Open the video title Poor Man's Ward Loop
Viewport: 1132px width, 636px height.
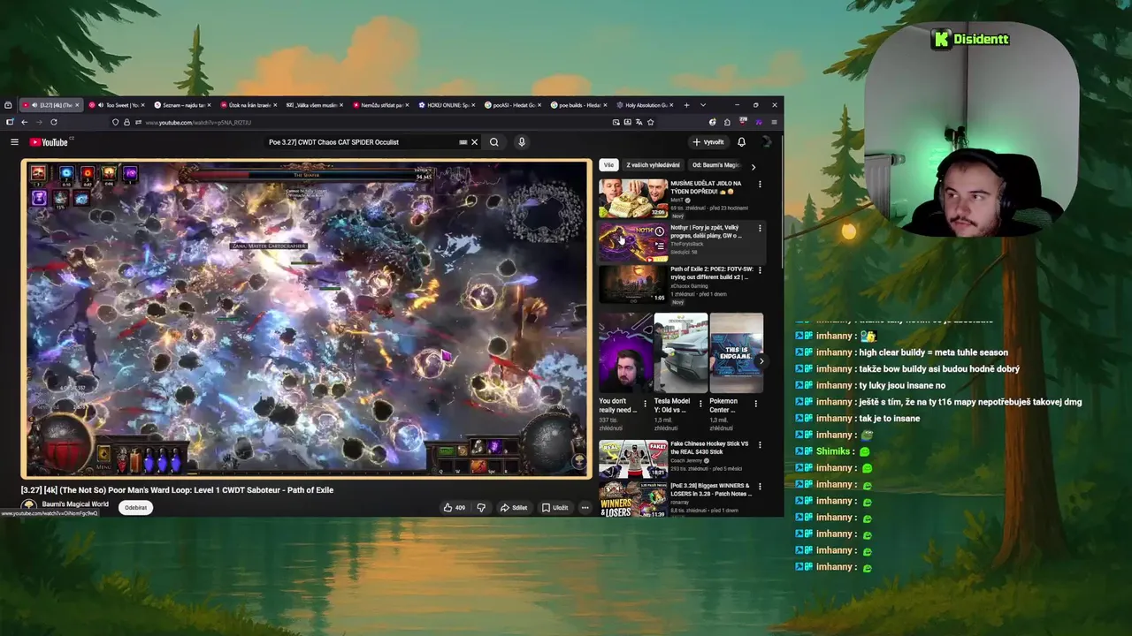(x=177, y=490)
